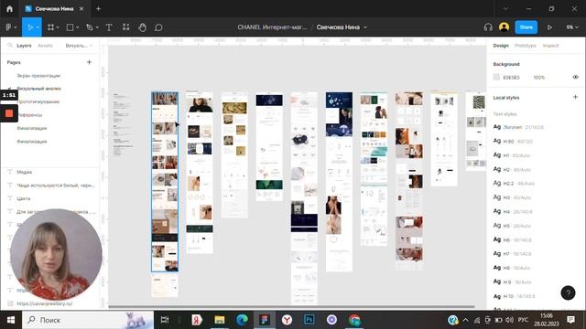Open the Визуальный анализ page
586x329 pixels.
tap(38, 89)
